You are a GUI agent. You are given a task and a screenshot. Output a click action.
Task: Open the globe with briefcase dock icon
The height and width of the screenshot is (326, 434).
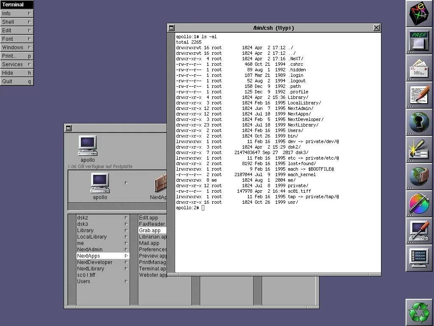pyautogui.click(x=419, y=177)
